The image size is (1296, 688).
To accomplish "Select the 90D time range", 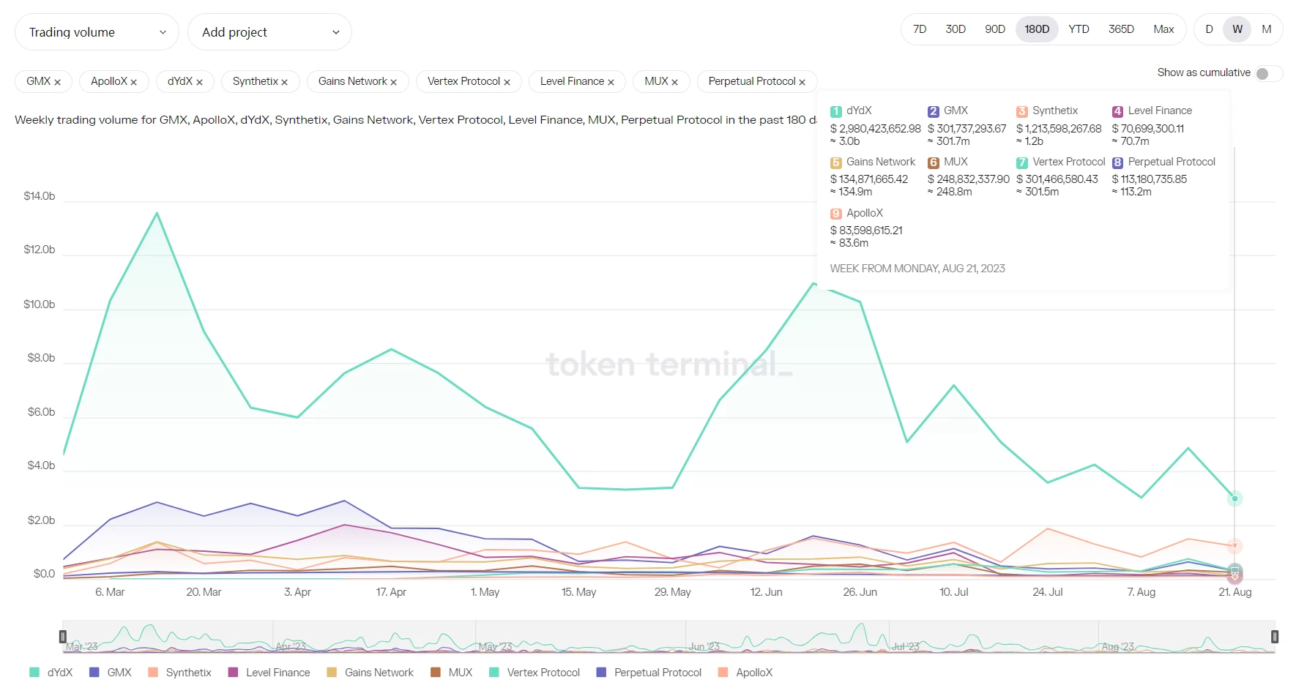I will click(x=995, y=29).
